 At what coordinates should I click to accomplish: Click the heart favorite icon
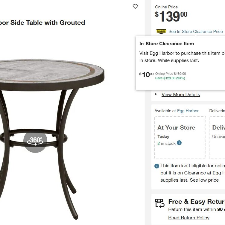click(x=135, y=7)
